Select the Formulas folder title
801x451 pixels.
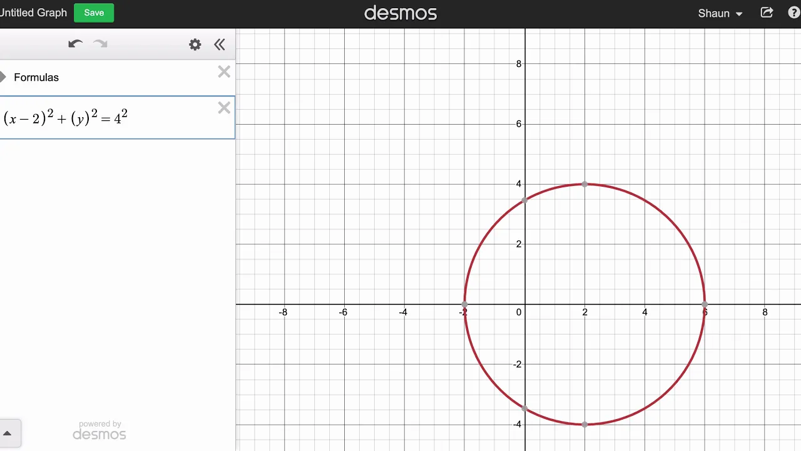pyautogui.click(x=36, y=77)
